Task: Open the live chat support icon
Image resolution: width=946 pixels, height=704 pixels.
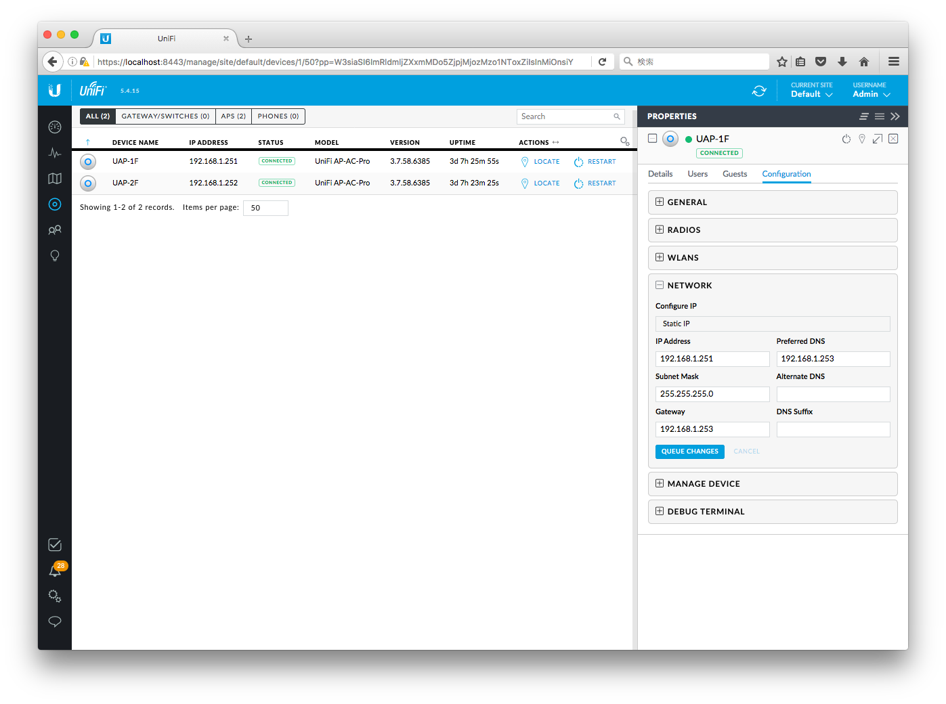Action: (55, 621)
